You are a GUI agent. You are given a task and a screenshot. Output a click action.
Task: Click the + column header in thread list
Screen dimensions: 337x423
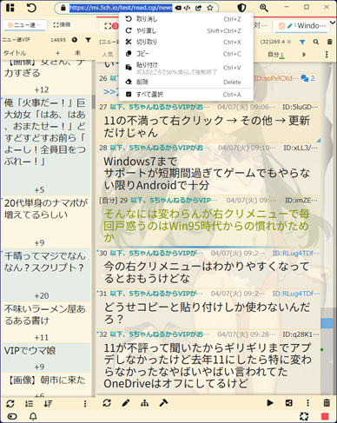pyautogui.click(x=57, y=53)
